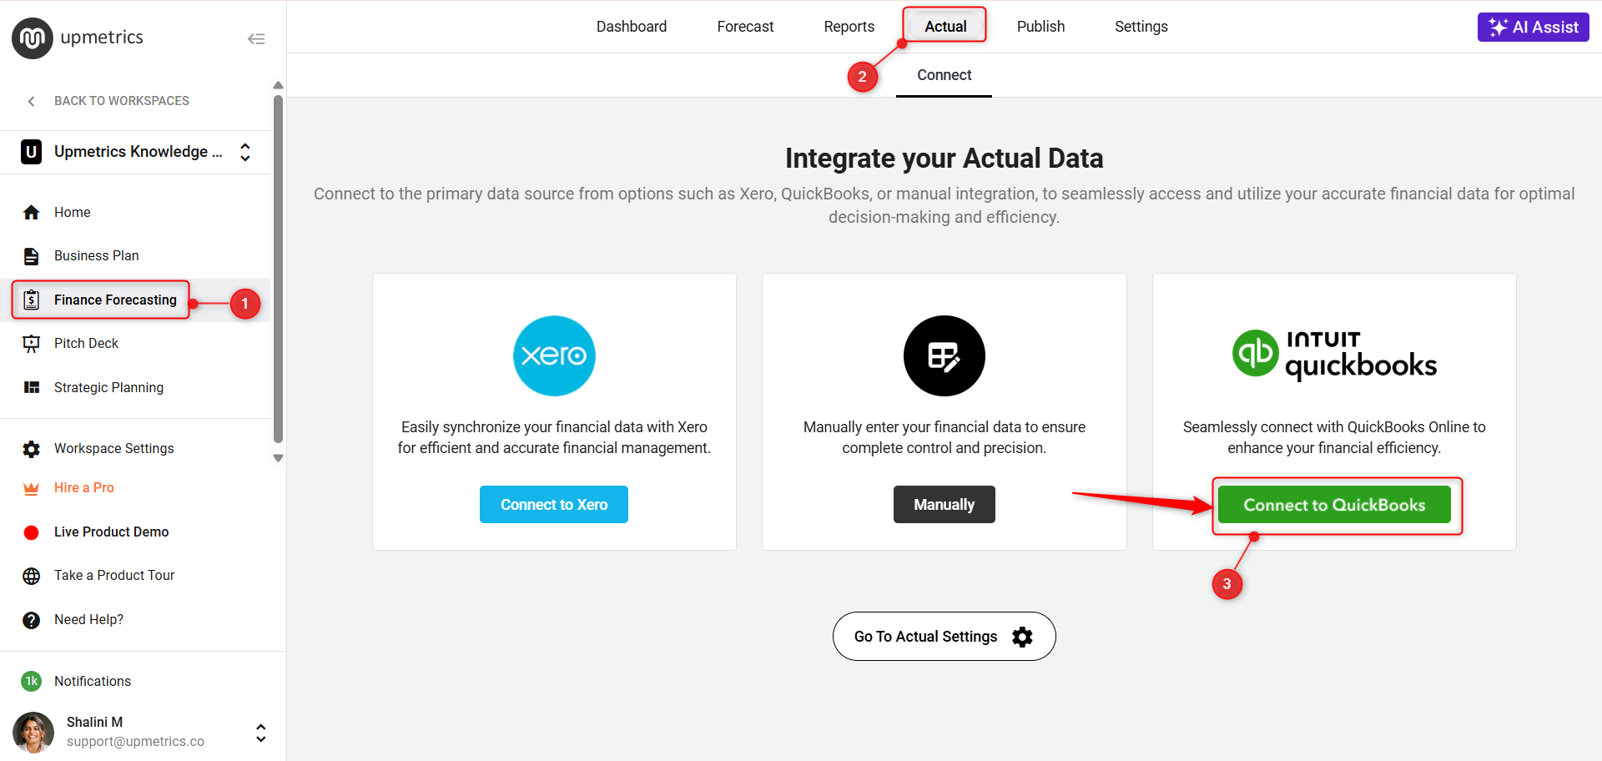Open Business Plan in the sidebar
1602x761 pixels.
(x=135, y=256)
